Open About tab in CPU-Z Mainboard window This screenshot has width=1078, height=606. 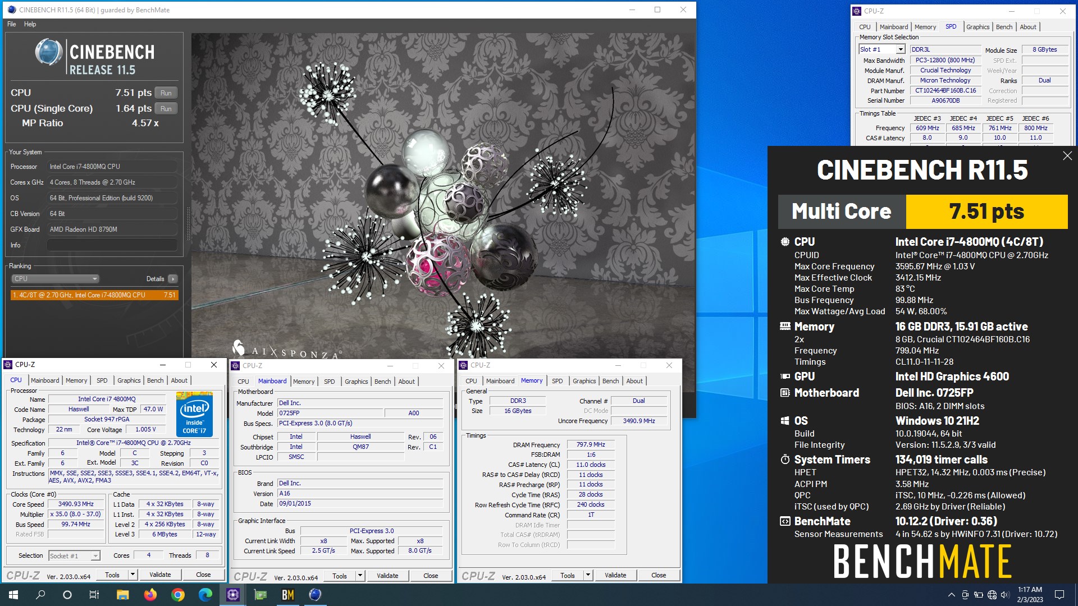click(406, 382)
